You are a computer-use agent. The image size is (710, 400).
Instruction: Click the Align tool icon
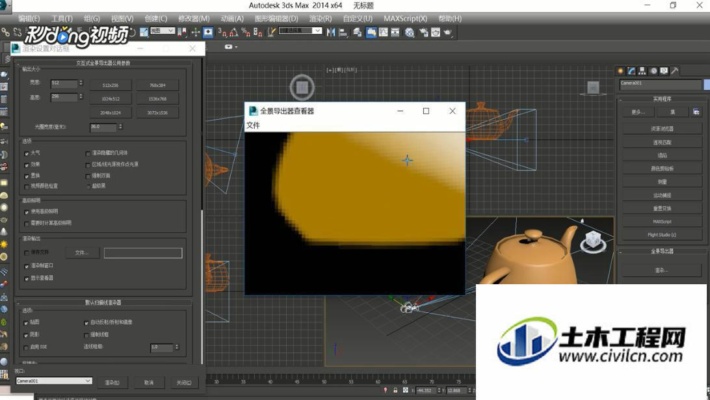click(x=343, y=32)
